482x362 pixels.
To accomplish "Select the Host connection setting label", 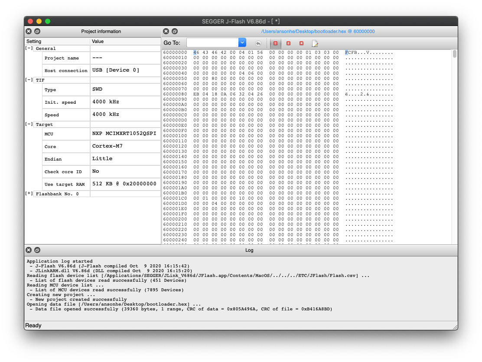I will pos(66,70).
